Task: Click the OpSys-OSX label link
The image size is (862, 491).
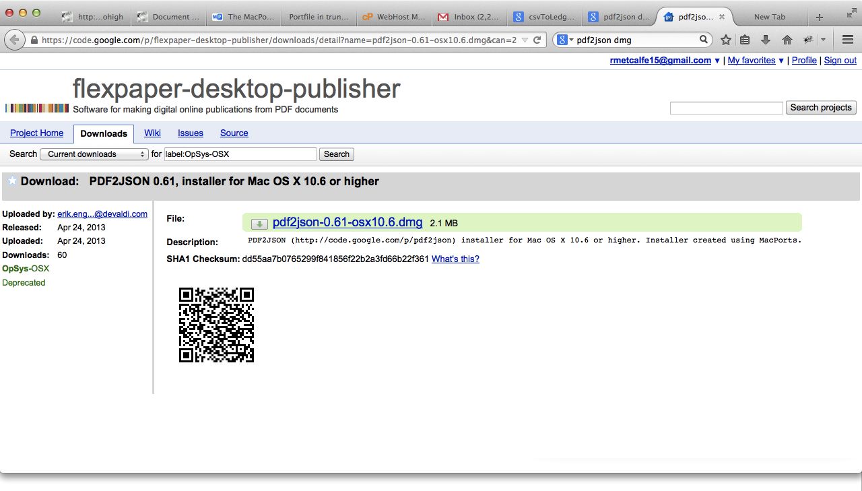Action: coord(26,268)
